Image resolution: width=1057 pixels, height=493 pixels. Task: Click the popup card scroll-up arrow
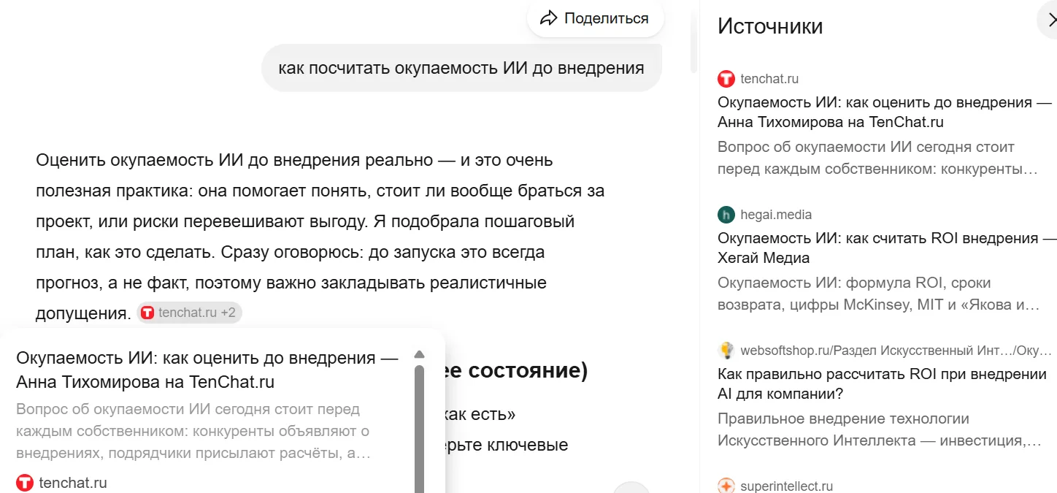(419, 354)
